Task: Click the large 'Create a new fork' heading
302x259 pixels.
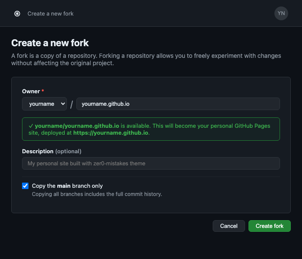Action: (x=50, y=43)
